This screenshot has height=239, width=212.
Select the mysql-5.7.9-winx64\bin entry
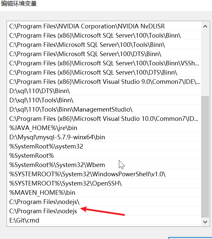(x=104, y=137)
